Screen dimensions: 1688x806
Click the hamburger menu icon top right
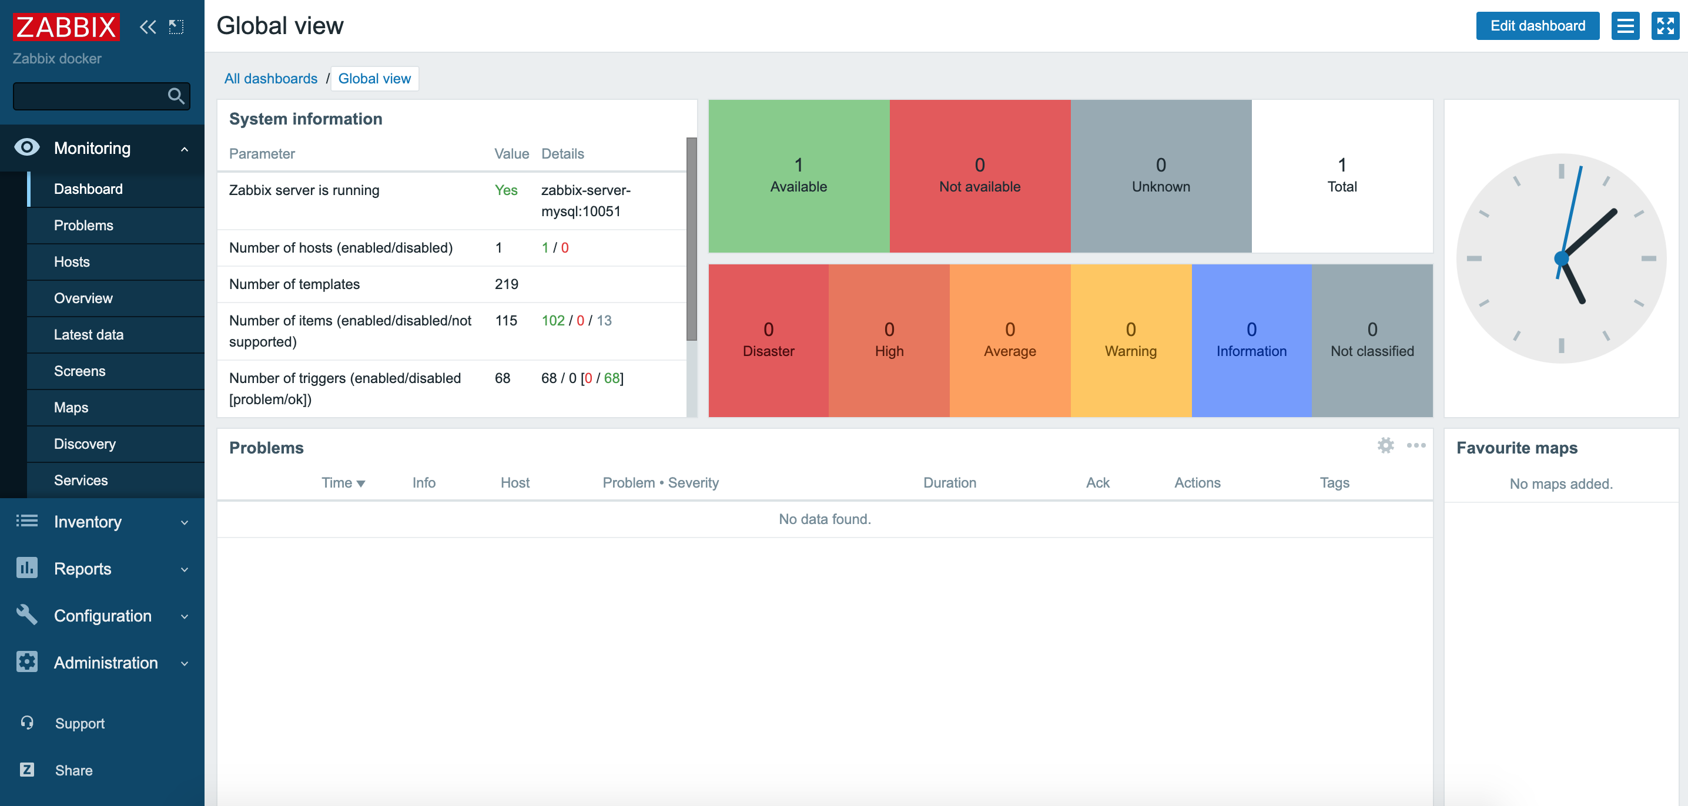pyautogui.click(x=1626, y=26)
